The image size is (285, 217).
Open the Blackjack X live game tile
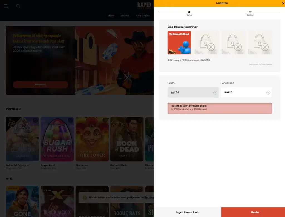click(x=57, y=201)
